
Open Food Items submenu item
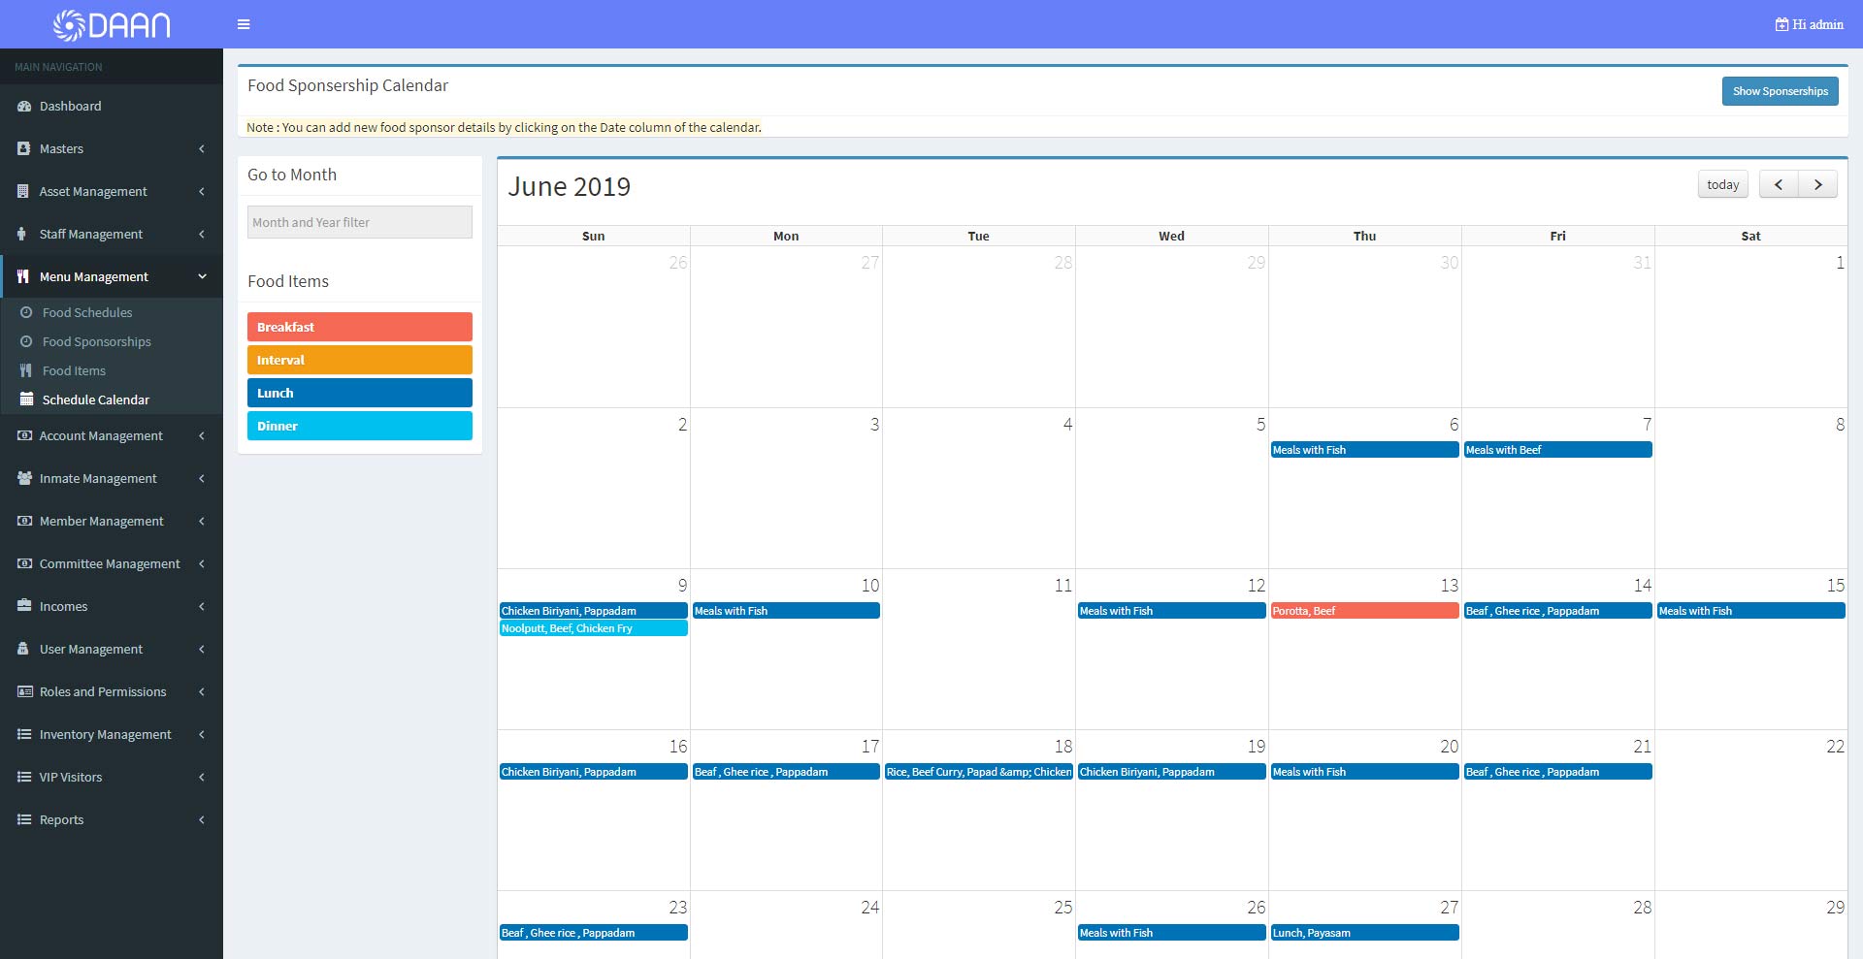pyautogui.click(x=112, y=370)
